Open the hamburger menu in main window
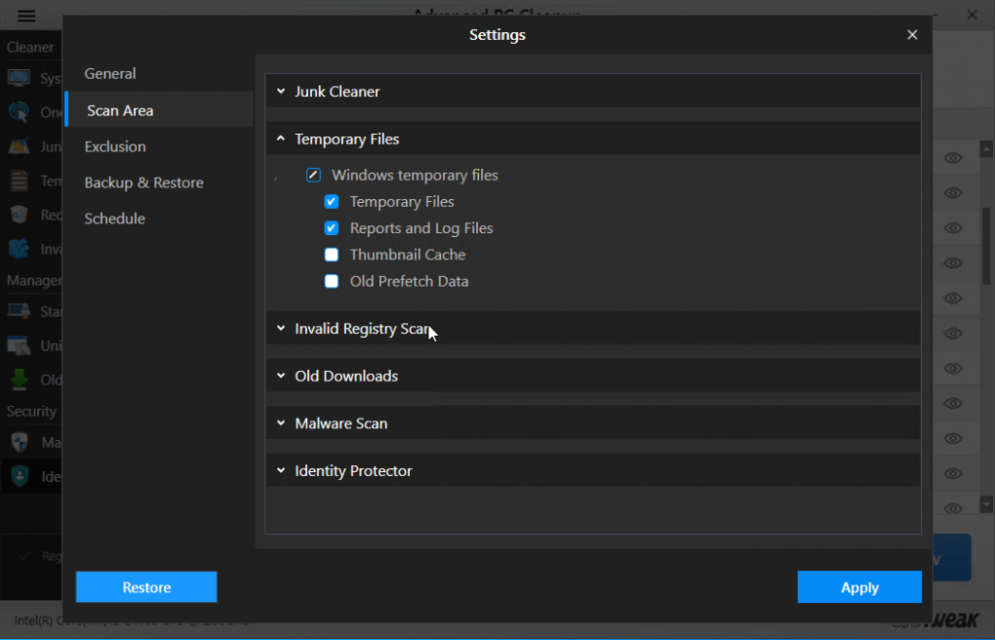The width and height of the screenshot is (995, 640). (x=26, y=16)
